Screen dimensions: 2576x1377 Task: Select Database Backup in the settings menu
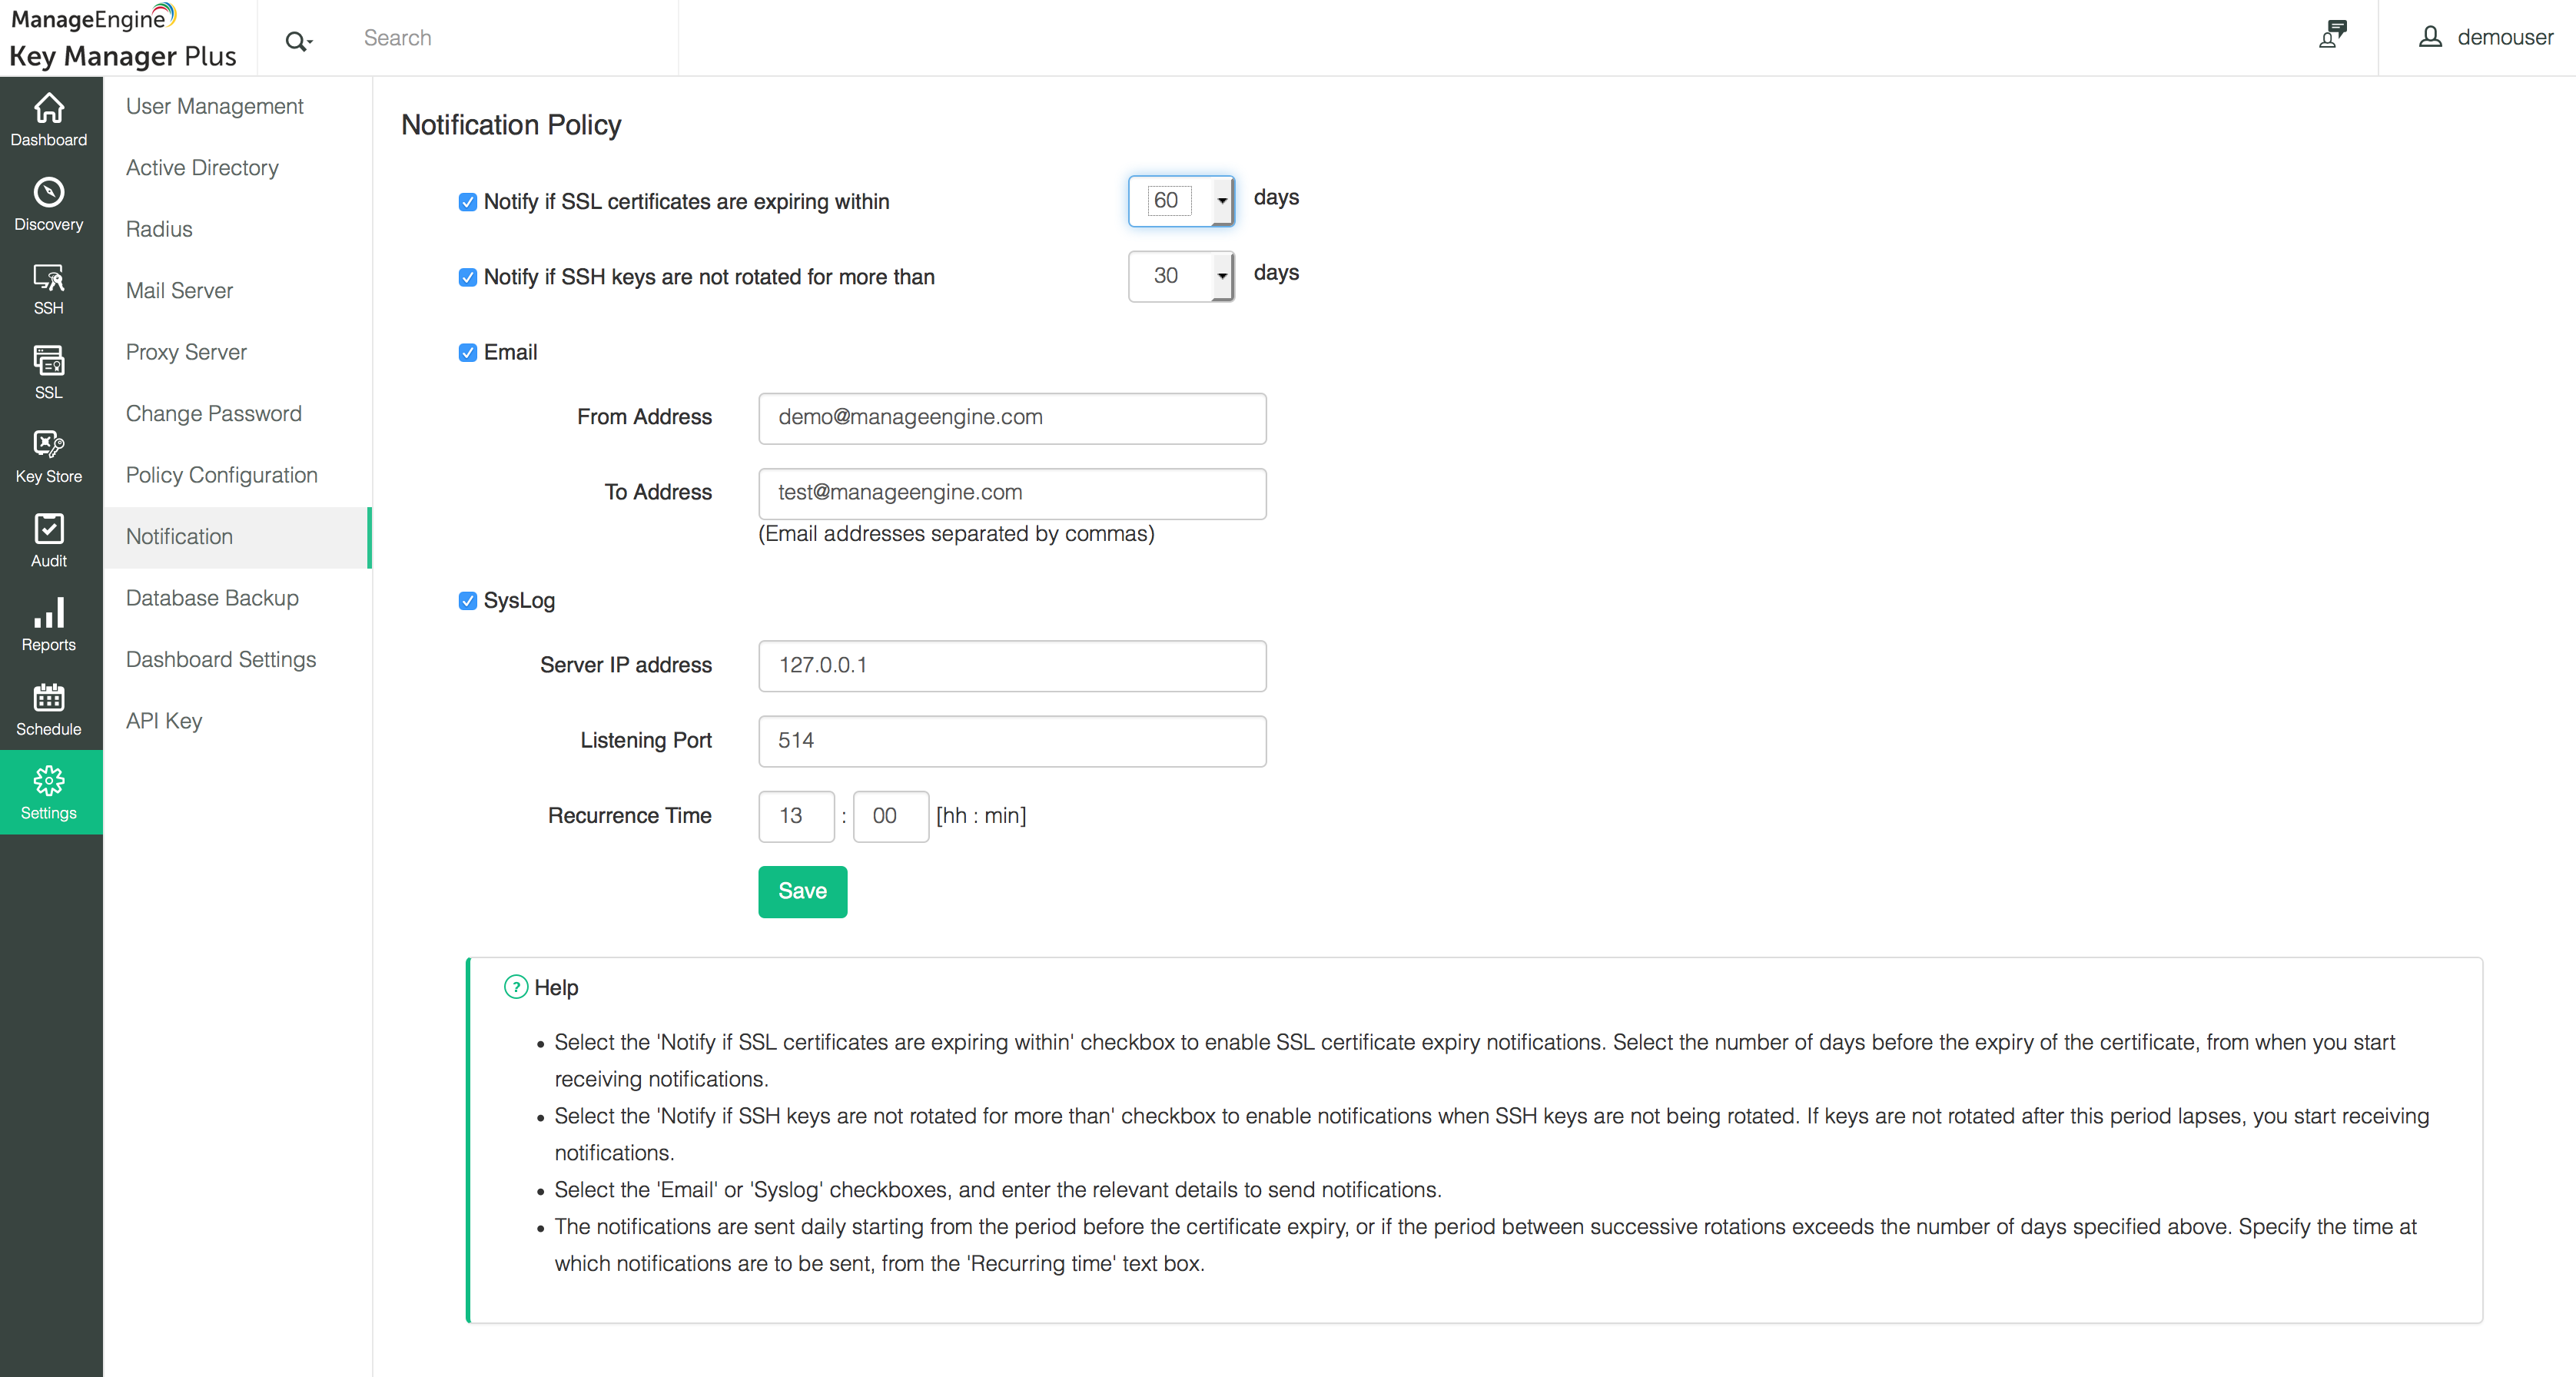point(212,597)
